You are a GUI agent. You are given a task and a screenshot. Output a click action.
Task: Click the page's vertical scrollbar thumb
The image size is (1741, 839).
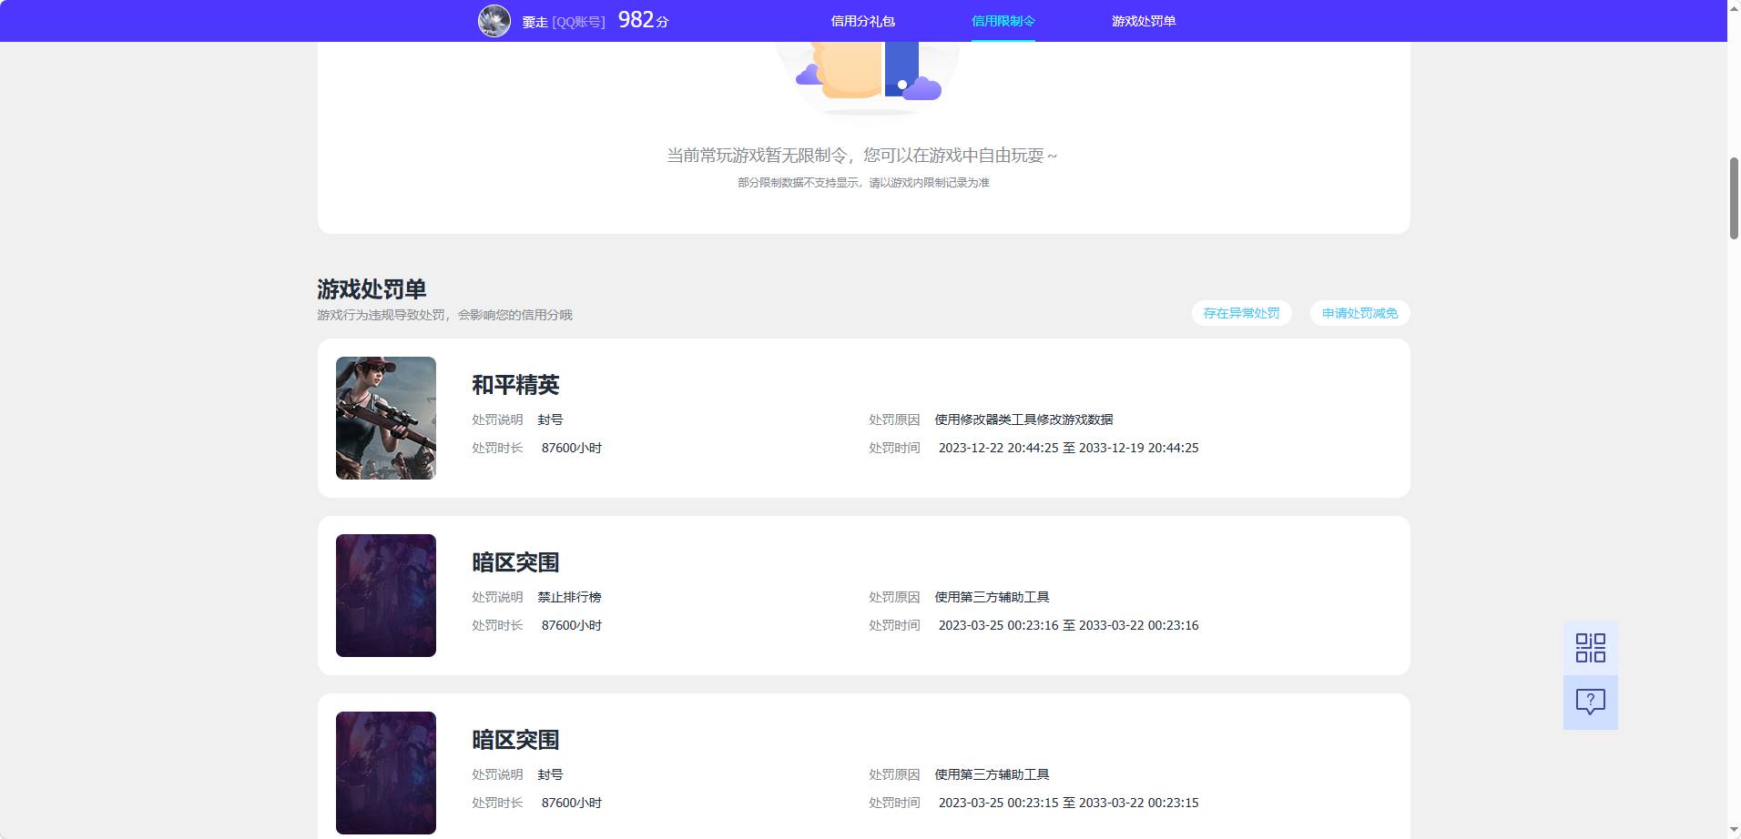1734,198
